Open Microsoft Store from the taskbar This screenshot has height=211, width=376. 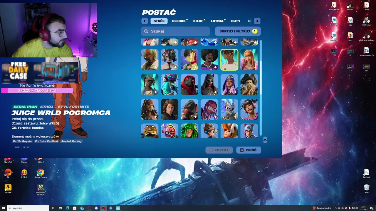[x=75, y=208]
